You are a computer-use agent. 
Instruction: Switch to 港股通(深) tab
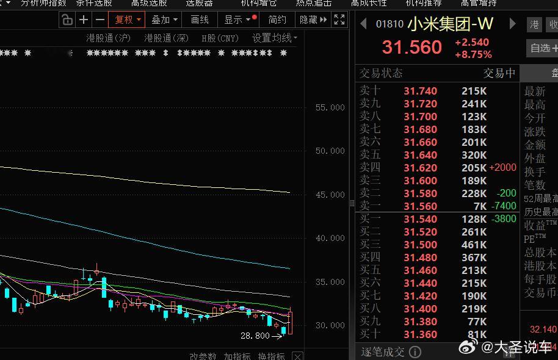pos(166,38)
